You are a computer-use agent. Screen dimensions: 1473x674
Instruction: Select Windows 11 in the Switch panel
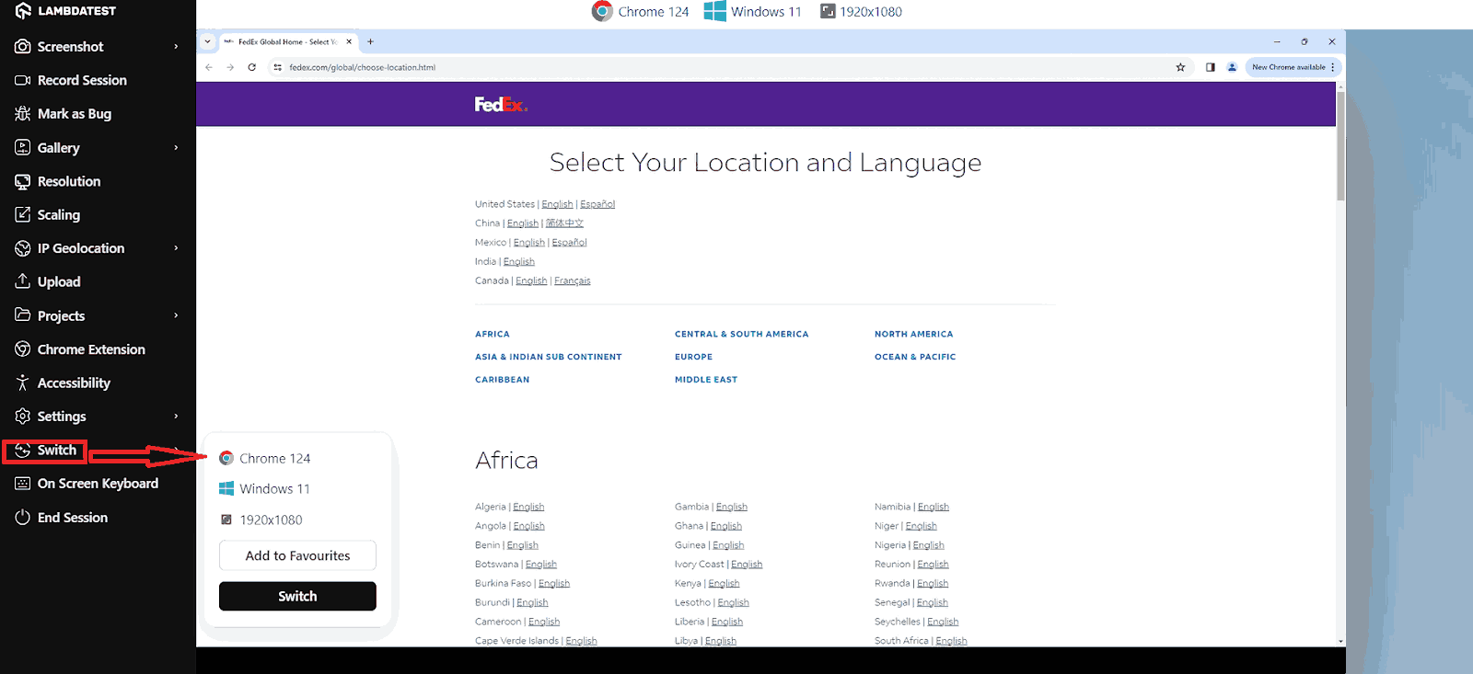coord(264,489)
